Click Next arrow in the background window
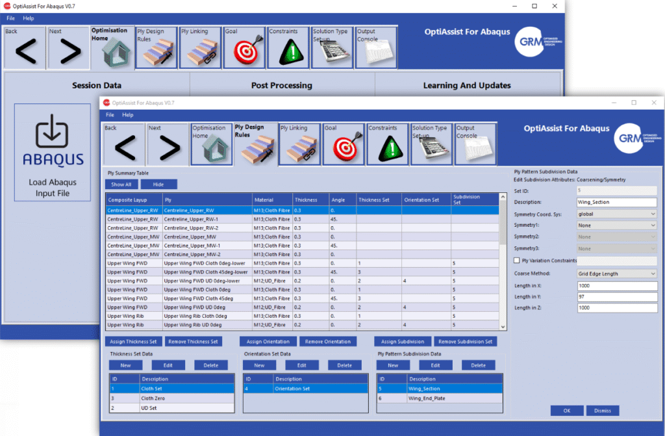This screenshot has height=436, width=665. [69, 48]
